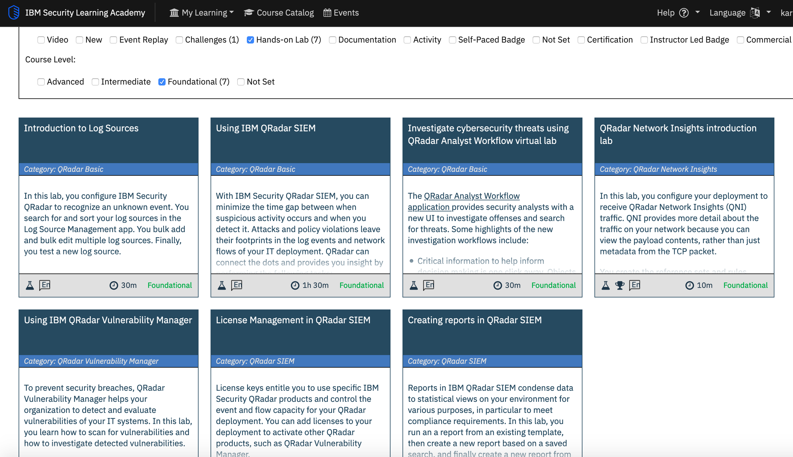This screenshot has width=793, height=457.
Task: Click lab flask icon on Introduction to Log Sources
Action: [30, 285]
